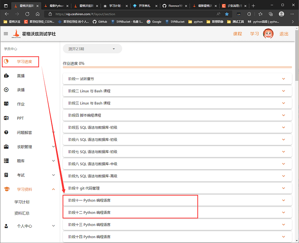Viewport: 299px width, 243px height.
Task: Expand 阶段二 Linux 与 Bash 课程 chevron
Action: coord(284,91)
